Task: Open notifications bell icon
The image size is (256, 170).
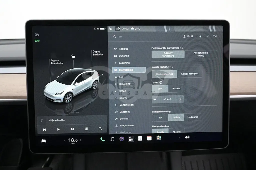Action: pyautogui.click(x=200, y=36)
